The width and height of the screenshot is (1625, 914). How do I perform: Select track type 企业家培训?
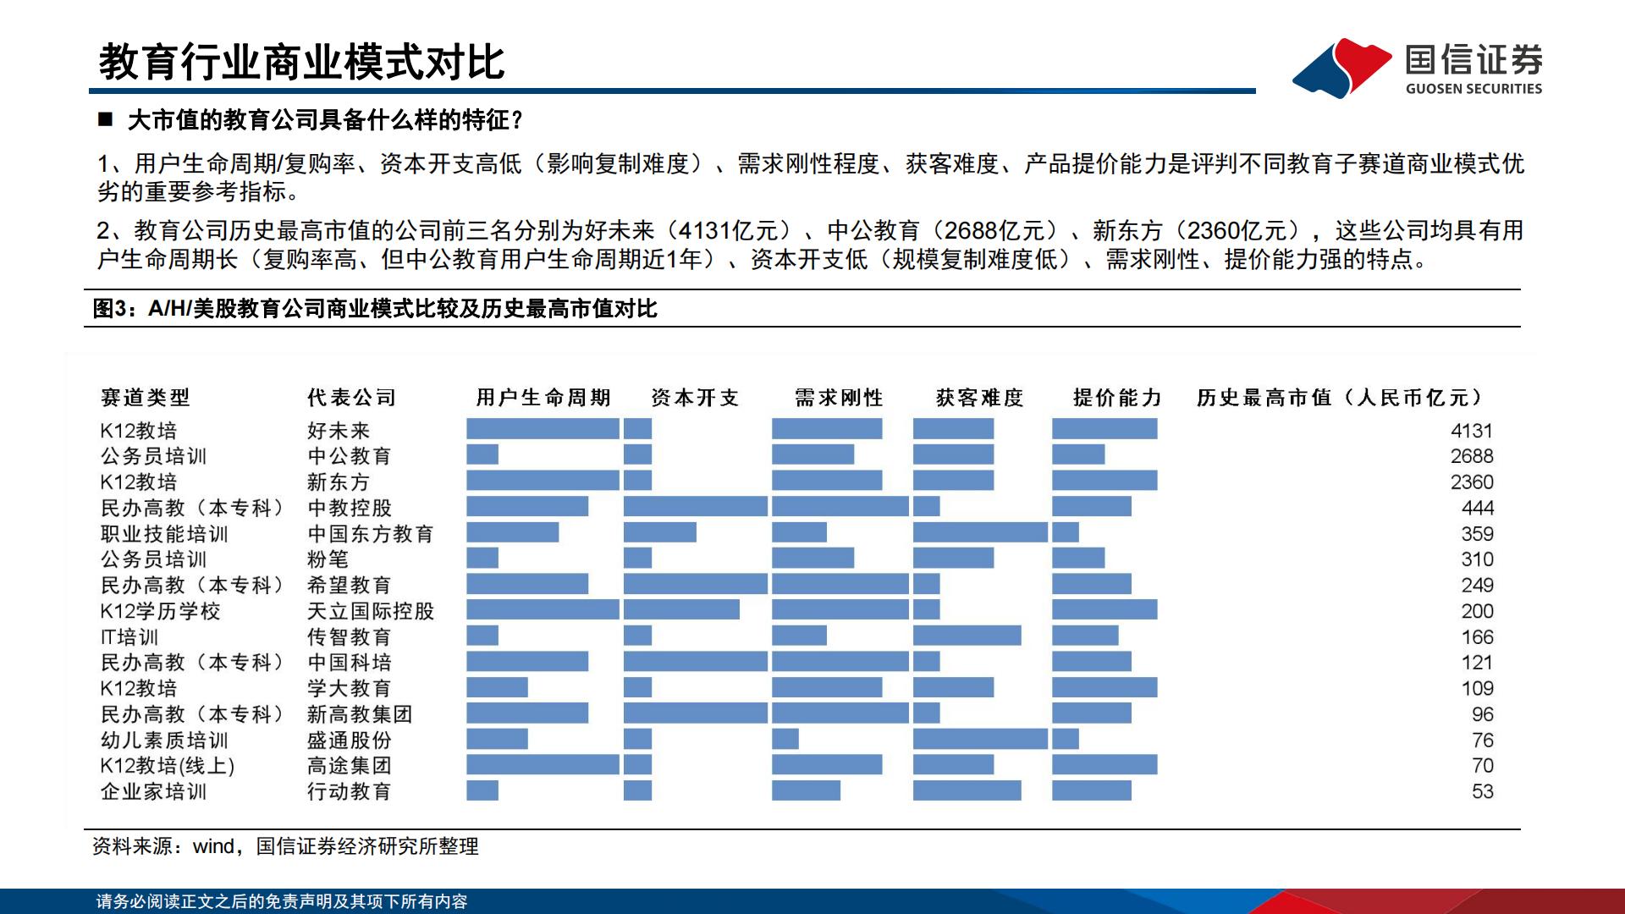pyautogui.click(x=154, y=792)
